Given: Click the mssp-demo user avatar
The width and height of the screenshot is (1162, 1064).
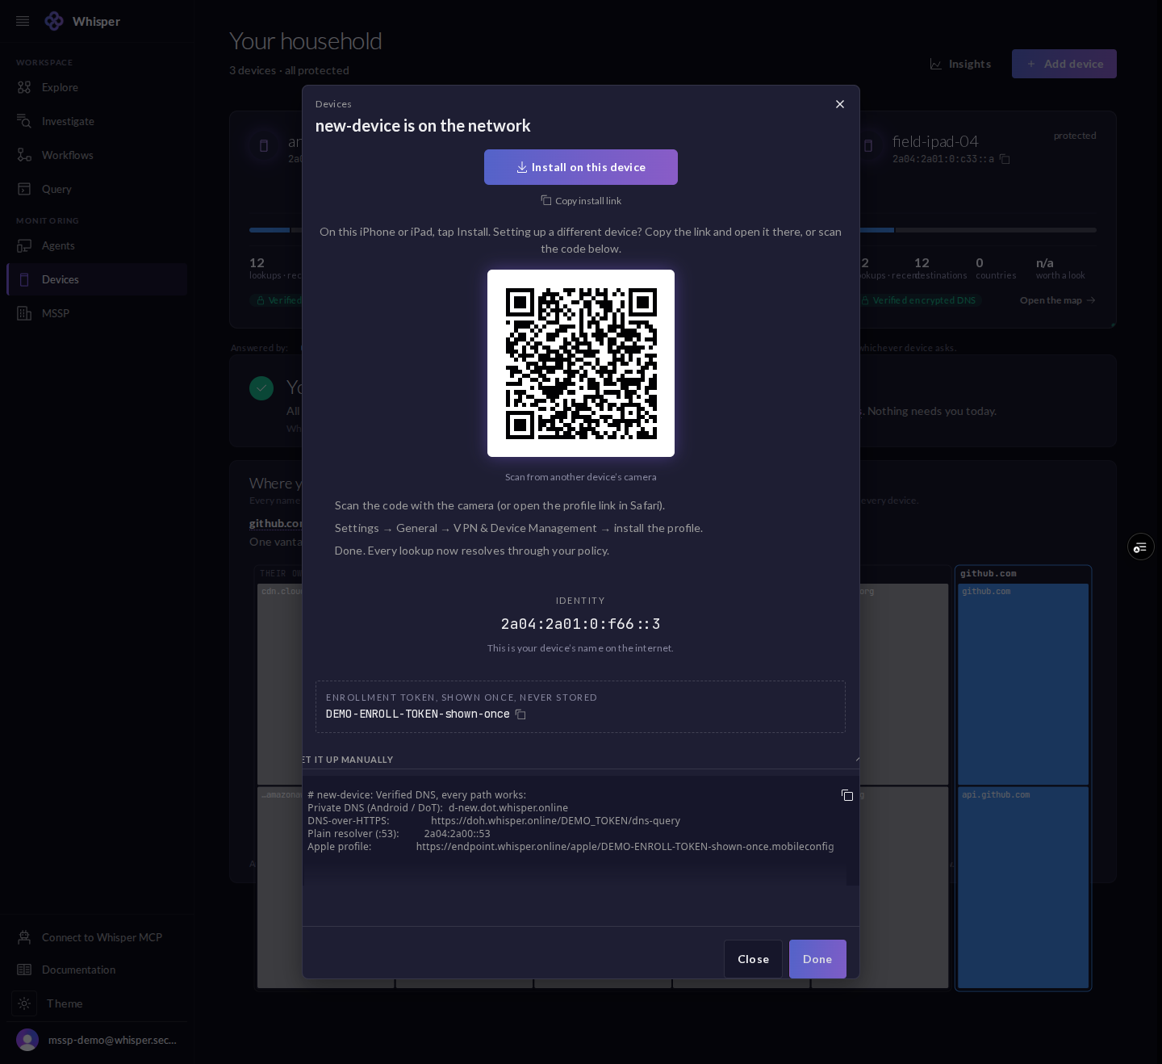Looking at the screenshot, I should (x=27, y=1040).
